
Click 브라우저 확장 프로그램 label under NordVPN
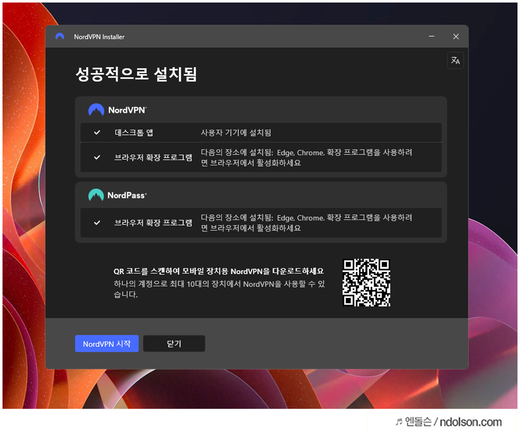coord(153,158)
